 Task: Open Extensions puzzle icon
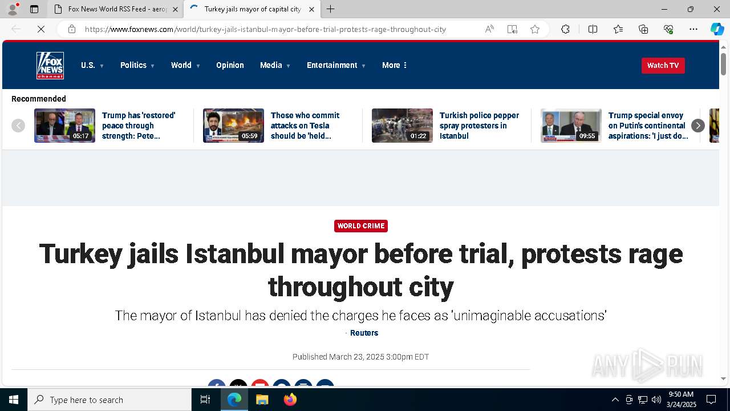point(565,29)
